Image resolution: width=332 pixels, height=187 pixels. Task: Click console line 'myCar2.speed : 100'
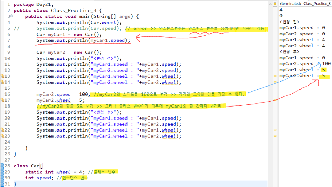click(305, 64)
